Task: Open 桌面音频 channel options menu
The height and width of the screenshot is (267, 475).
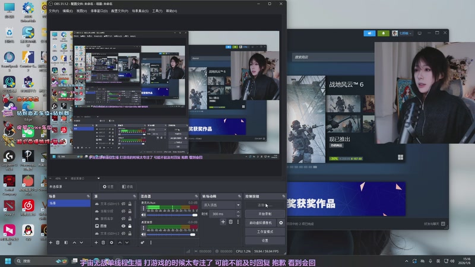Action: [143, 228]
